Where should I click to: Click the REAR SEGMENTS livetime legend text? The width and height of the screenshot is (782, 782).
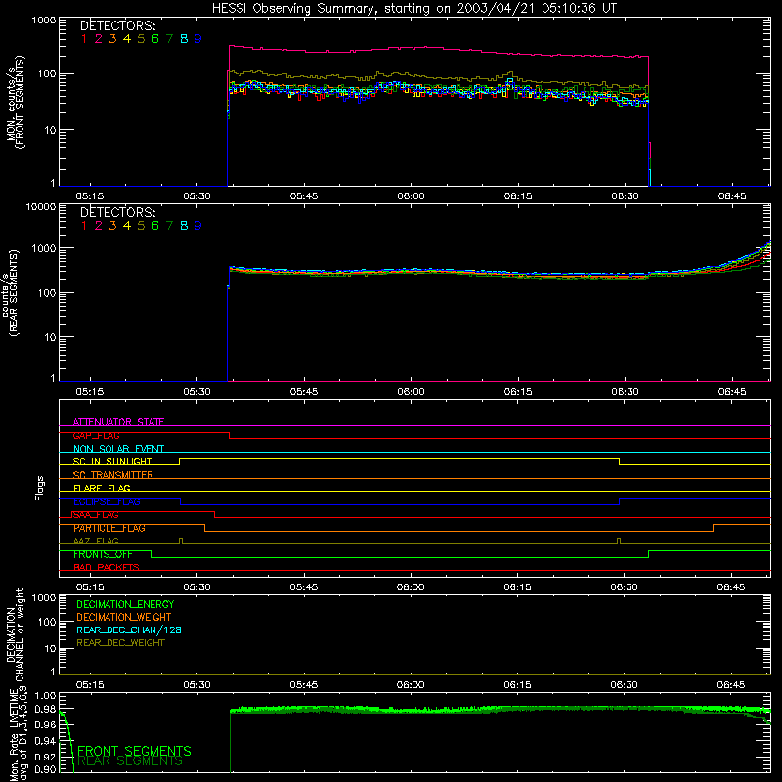pyautogui.click(x=130, y=761)
